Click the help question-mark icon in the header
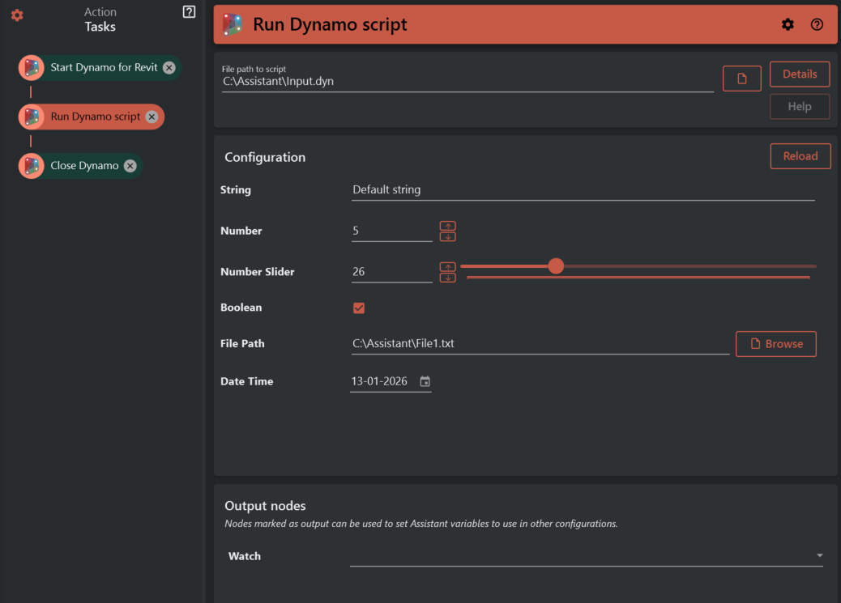This screenshot has width=841, height=603. (x=817, y=24)
